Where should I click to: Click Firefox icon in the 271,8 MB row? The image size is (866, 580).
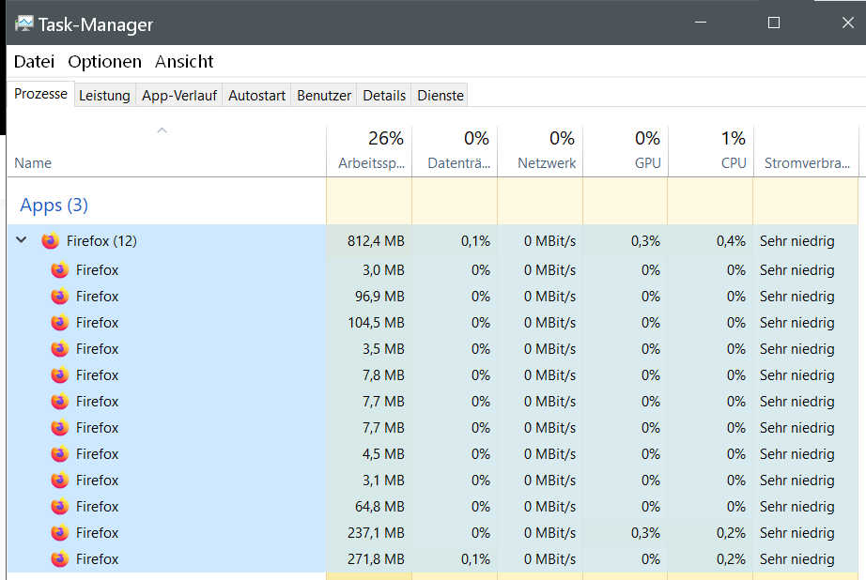[60, 559]
